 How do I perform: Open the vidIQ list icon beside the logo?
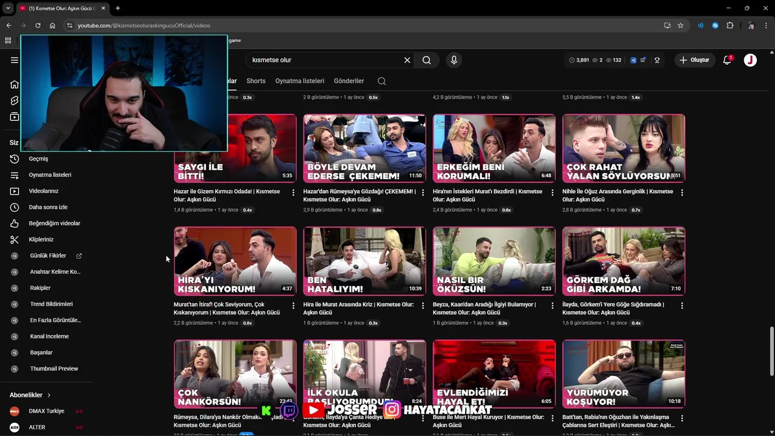643,60
